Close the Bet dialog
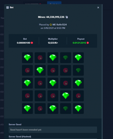113x139 pixels. [x=98, y=8]
